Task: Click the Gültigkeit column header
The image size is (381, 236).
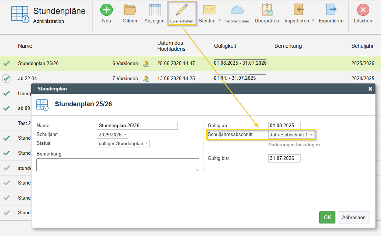Action: [225, 46]
